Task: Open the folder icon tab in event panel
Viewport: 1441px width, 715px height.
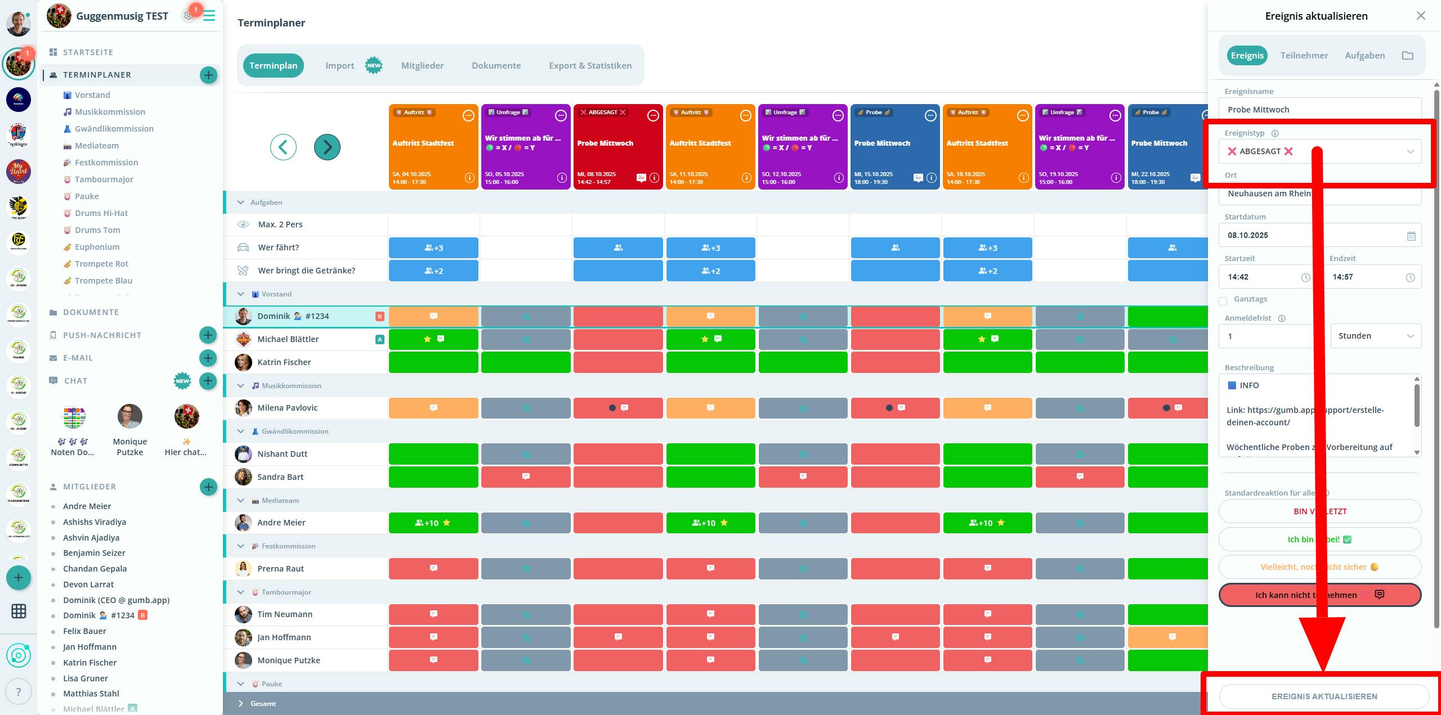Action: 1407,55
